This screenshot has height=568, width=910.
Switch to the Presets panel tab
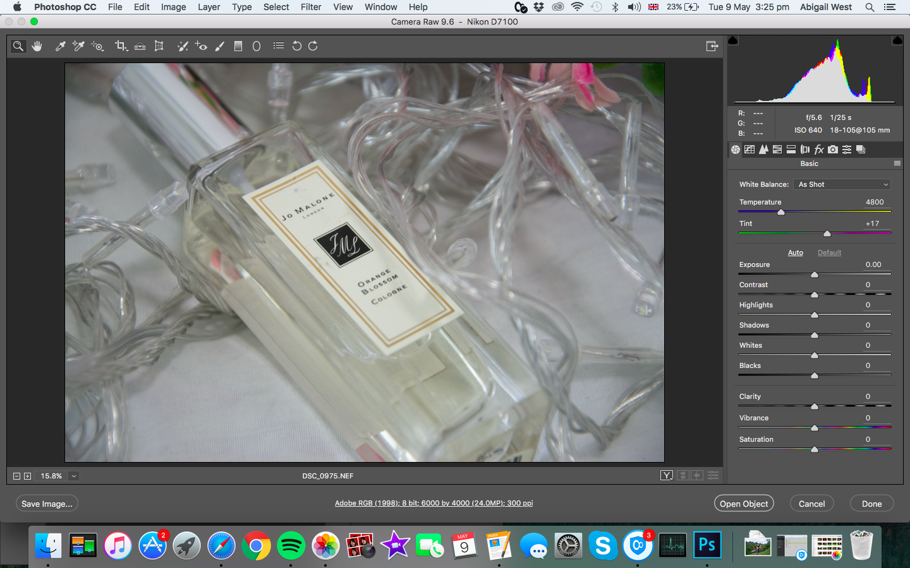click(x=847, y=150)
